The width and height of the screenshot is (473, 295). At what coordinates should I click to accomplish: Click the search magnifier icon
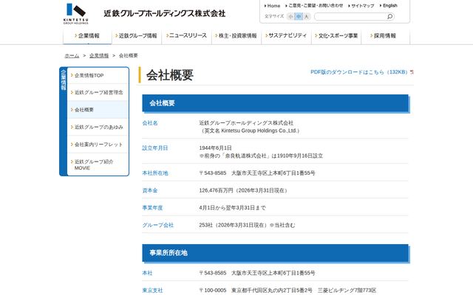389,16
